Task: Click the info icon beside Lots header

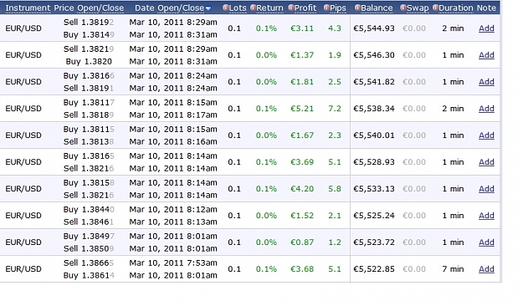Action: click(226, 8)
